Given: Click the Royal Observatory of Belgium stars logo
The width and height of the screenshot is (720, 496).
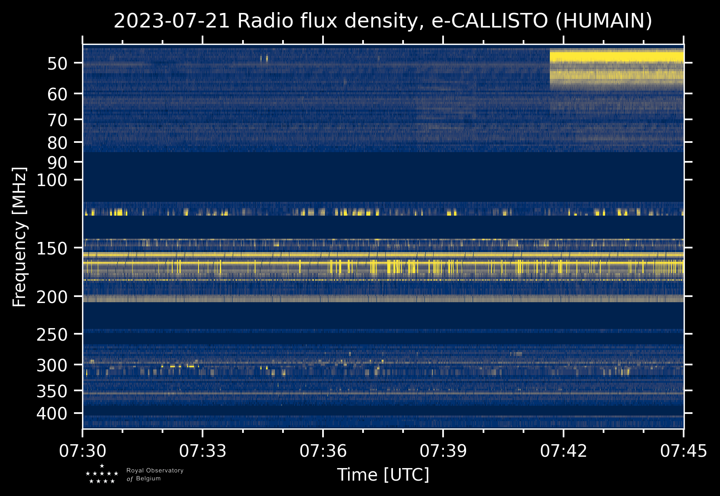Looking at the screenshot, I should tap(102, 474).
